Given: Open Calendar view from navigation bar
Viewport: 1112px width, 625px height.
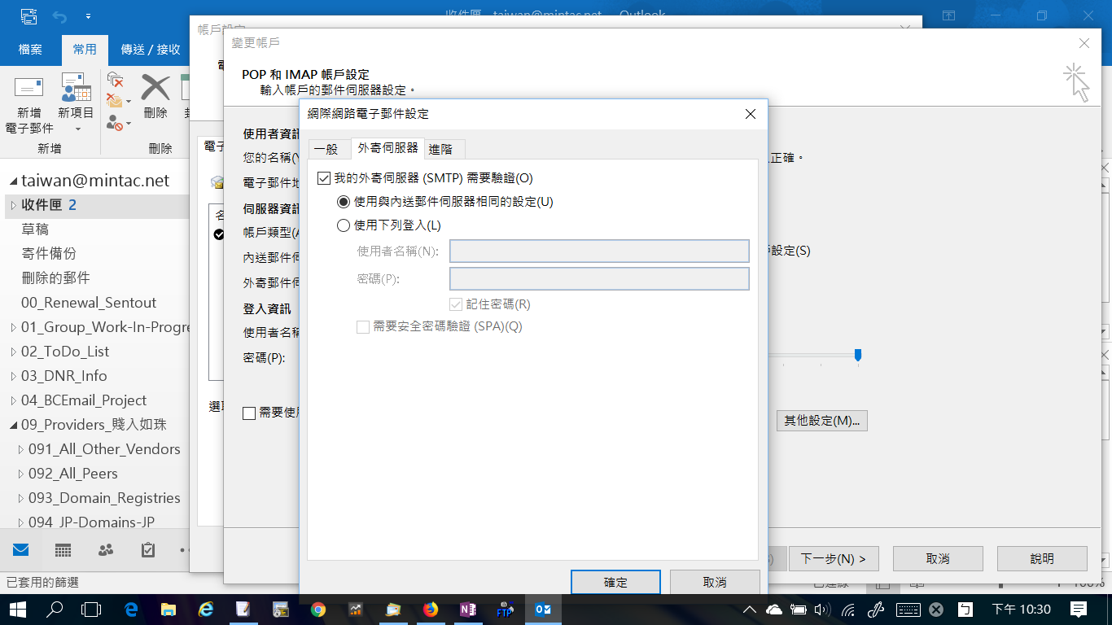Looking at the screenshot, I should tap(63, 550).
